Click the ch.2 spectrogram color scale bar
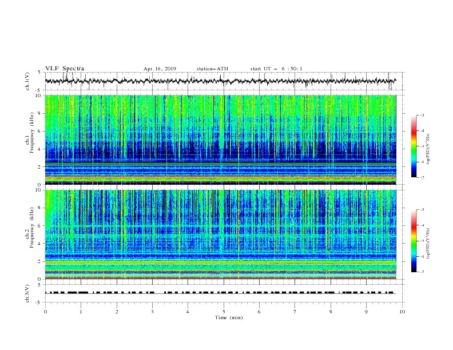The image size is (453, 350). [x=414, y=241]
